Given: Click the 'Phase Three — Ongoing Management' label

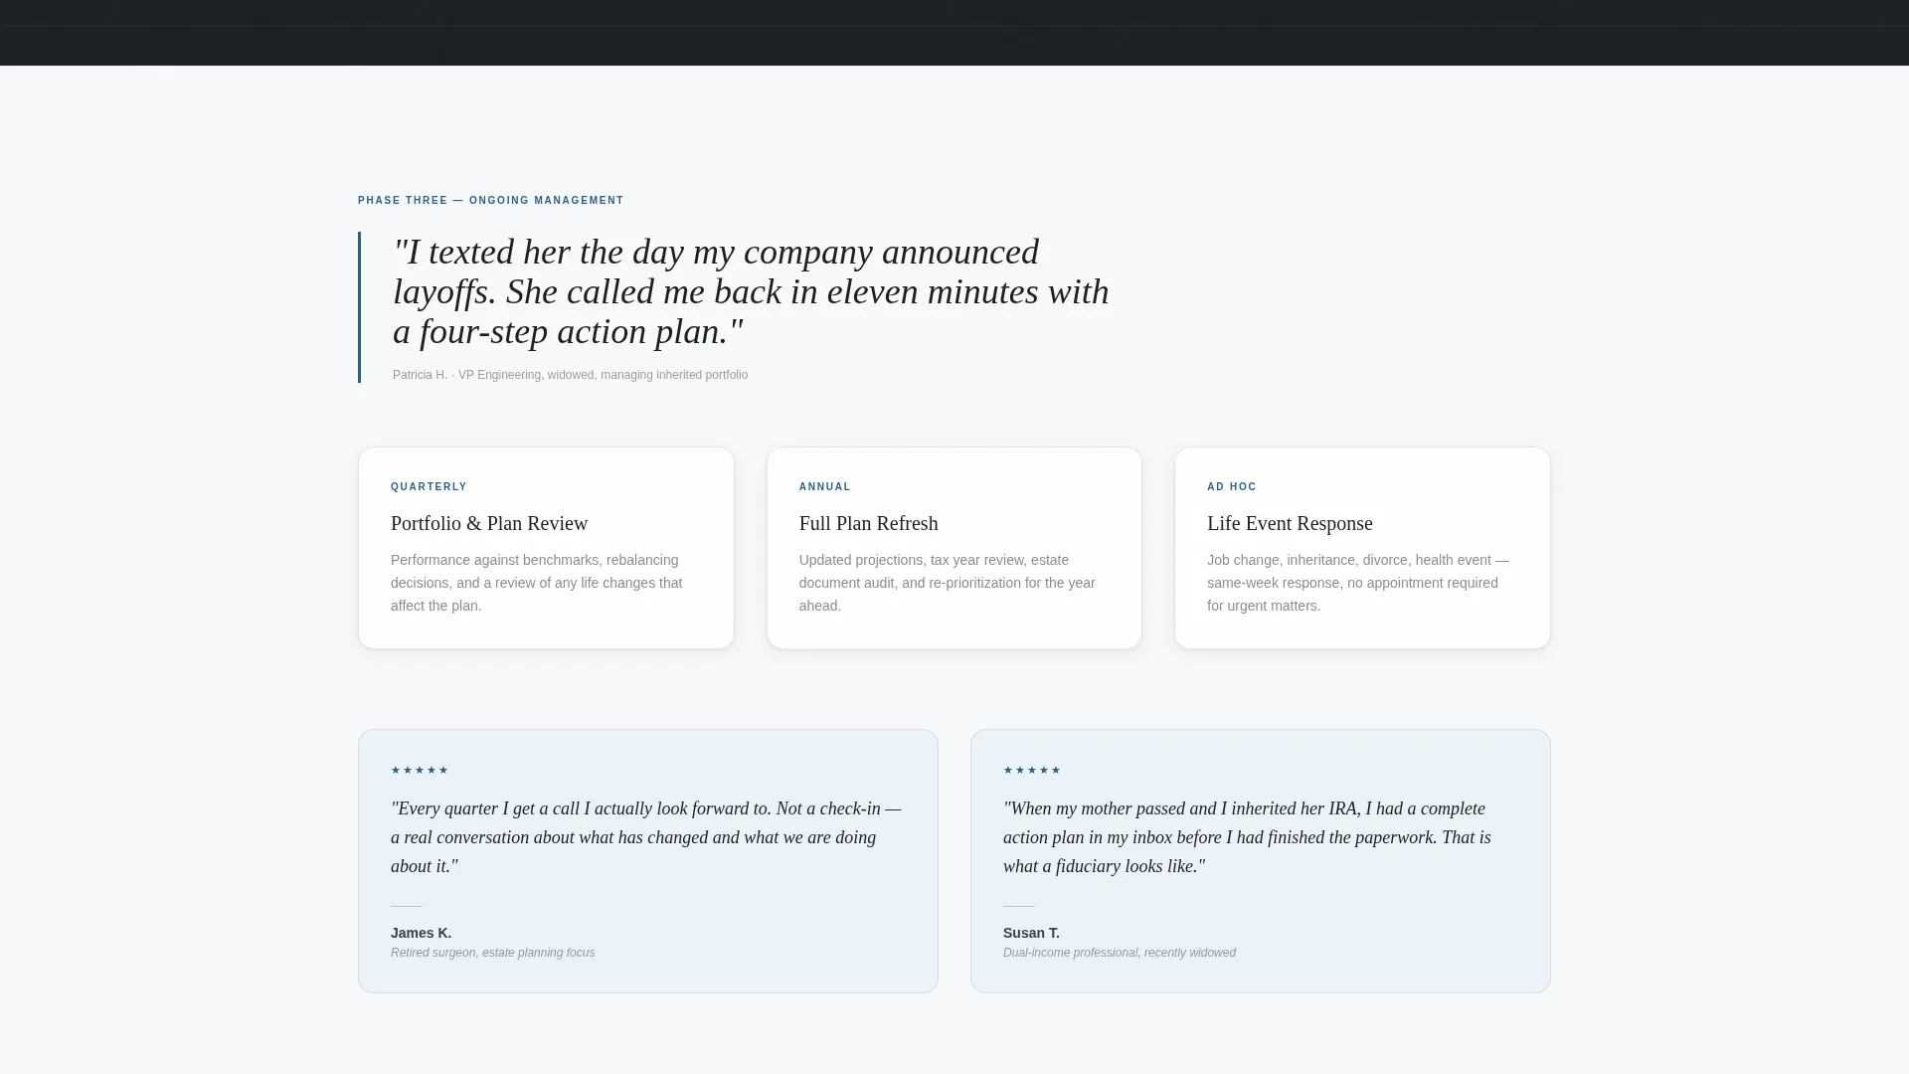Looking at the screenshot, I should (490, 200).
